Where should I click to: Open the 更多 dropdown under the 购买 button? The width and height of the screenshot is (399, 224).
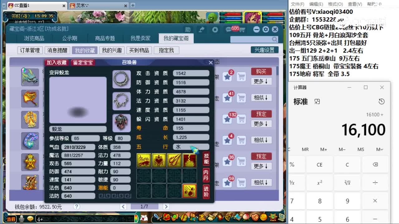tap(261, 82)
